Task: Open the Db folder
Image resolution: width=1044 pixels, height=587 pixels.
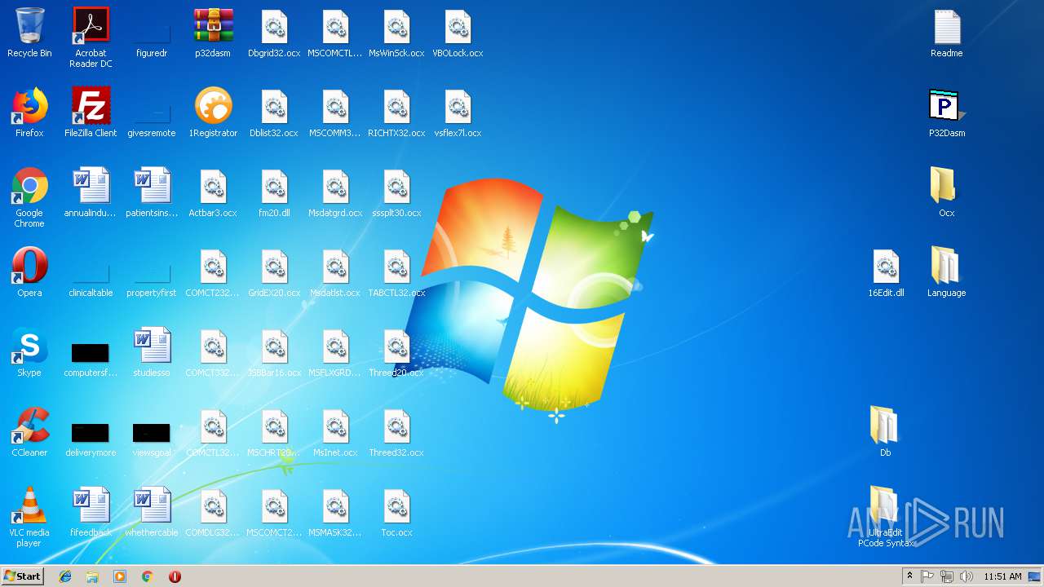Action: 886,426
